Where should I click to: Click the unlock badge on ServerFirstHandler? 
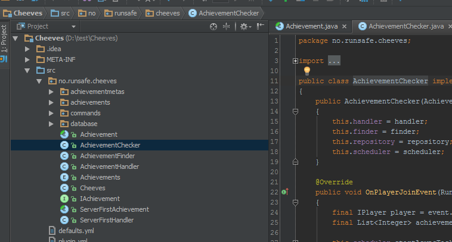74,221
